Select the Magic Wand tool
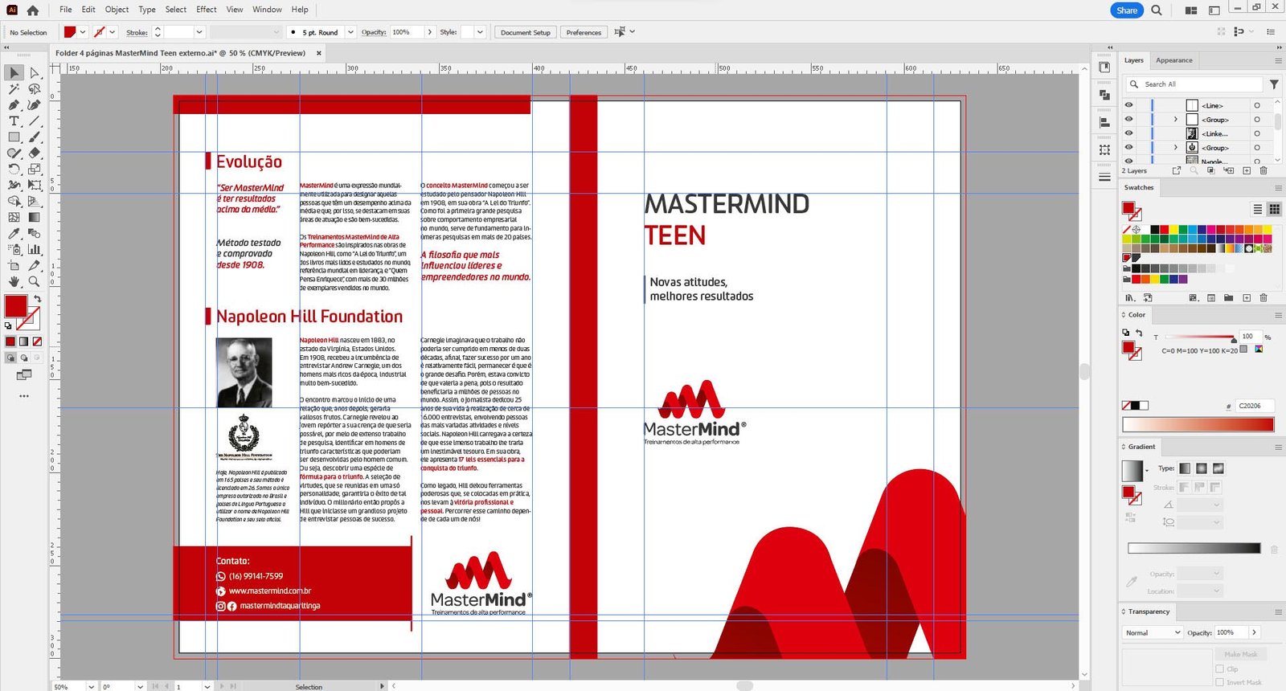Screen dimensions: 1286x691 click(14, 88)
